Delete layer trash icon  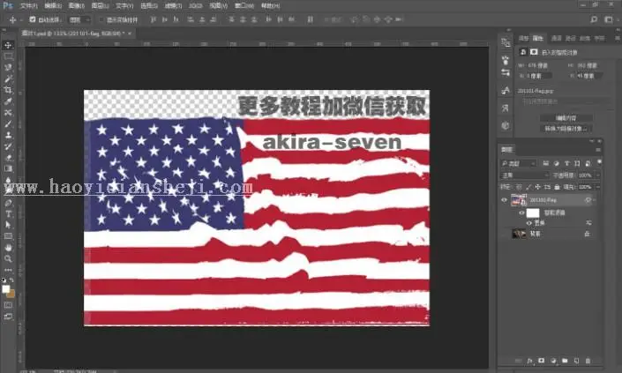(x=588, y=361)
